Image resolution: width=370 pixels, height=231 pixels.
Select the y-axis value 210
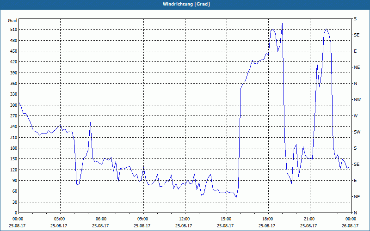coord(13,137)
